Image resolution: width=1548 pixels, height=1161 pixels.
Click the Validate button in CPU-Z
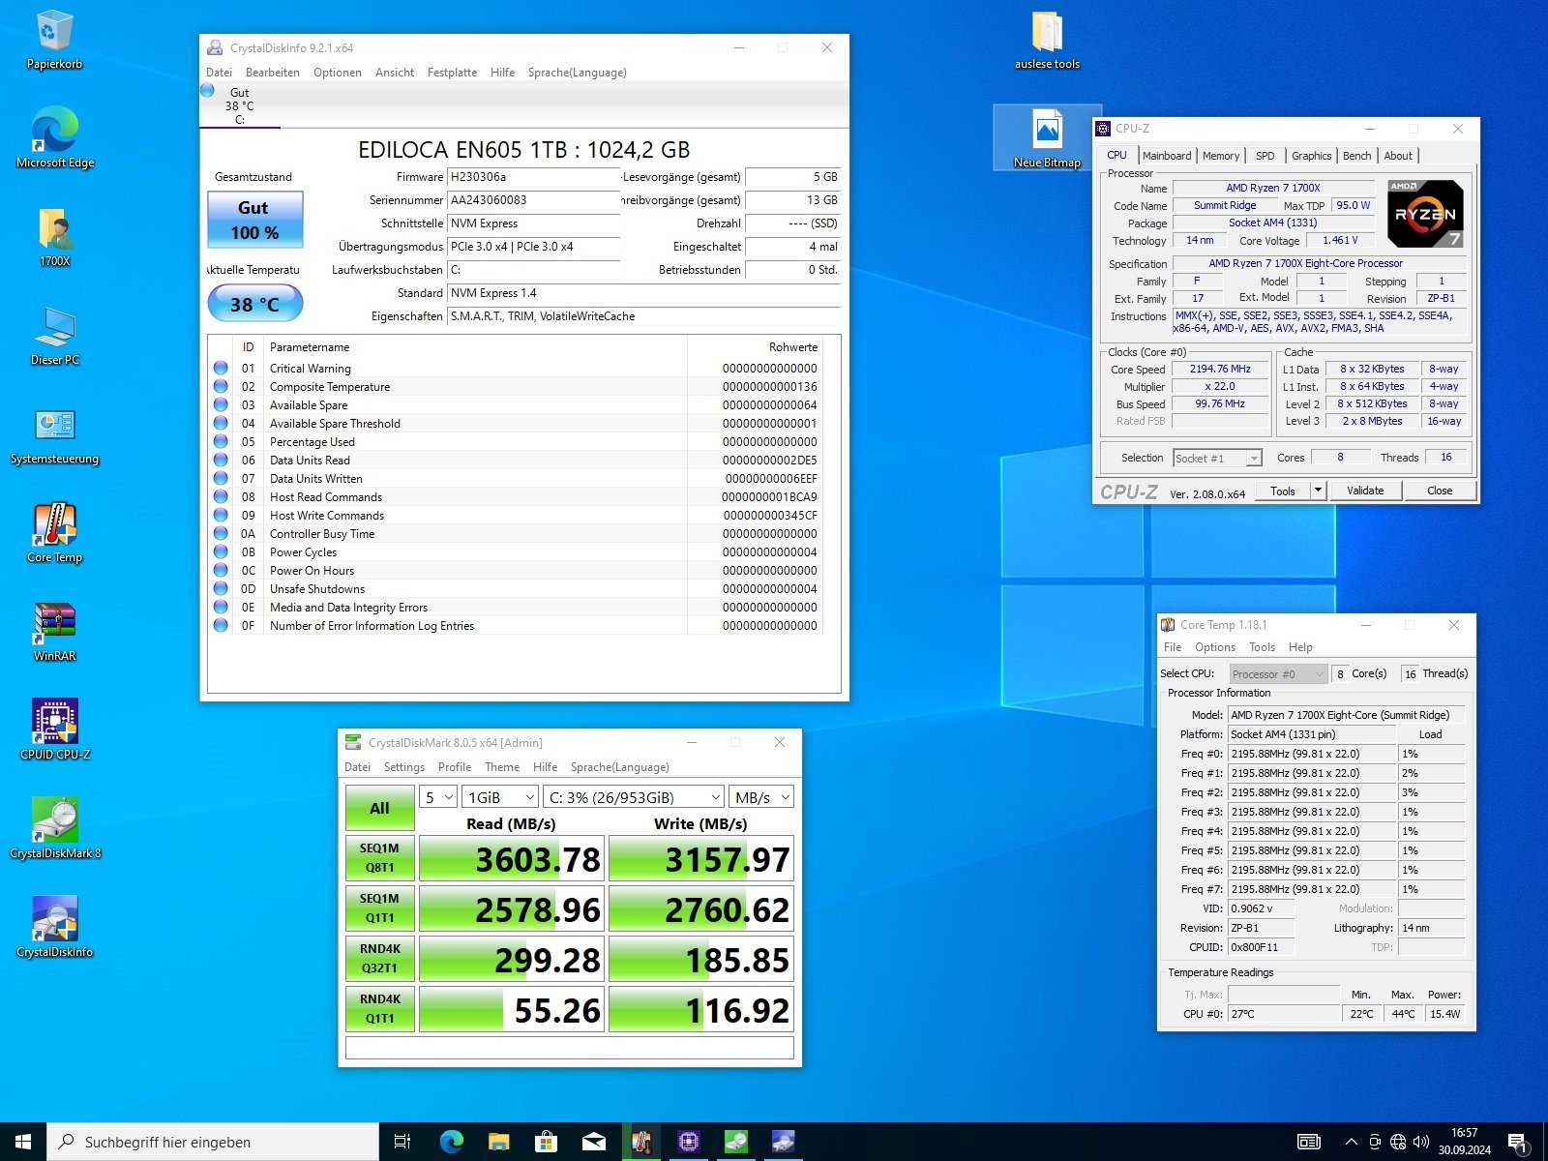(1365, 491)
